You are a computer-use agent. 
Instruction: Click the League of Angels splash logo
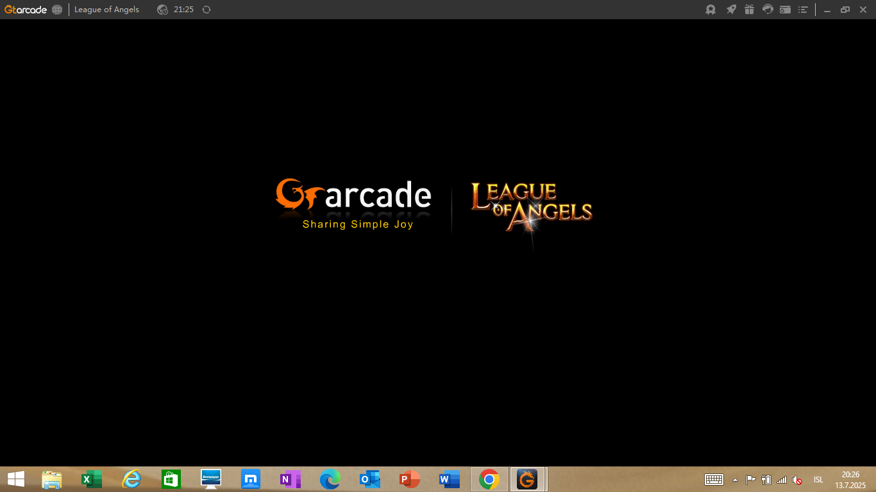click(531, 206)
